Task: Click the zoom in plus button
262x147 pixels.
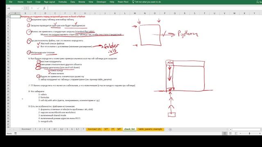Action: [260, 134]
